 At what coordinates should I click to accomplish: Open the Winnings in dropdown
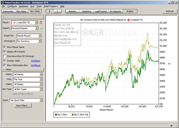click(40, 41)
